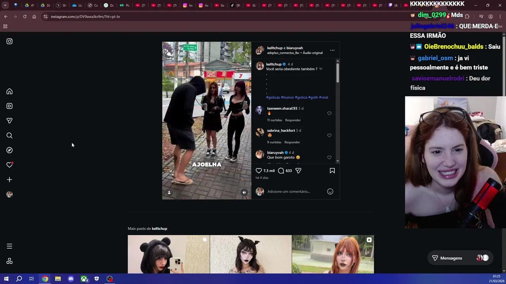Open Task View in taskbar
Screen dimensions: 506x284
(x=32, y=279)
